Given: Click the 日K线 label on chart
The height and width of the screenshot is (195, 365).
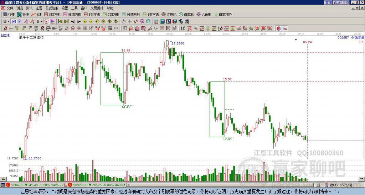Looking at the screenshot, I should pos(5,36).
